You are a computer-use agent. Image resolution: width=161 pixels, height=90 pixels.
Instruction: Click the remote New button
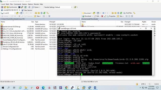(x=120, y=16)
